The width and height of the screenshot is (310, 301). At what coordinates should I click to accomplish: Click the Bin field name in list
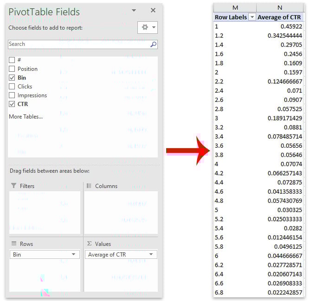tap(22, 77)
